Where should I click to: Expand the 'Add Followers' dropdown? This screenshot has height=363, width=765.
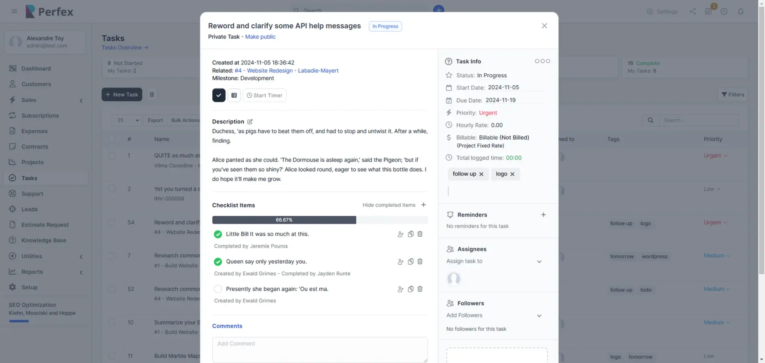[x=494, y=316]
